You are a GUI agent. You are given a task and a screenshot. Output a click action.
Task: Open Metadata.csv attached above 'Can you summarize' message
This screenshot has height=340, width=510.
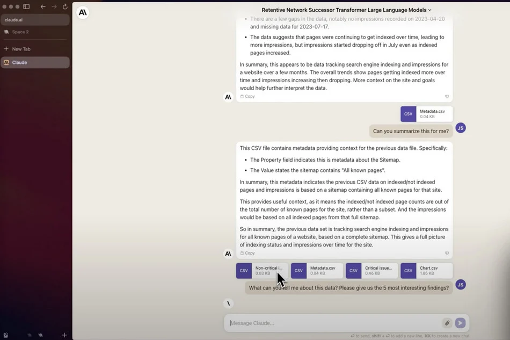click(x=426, y=114)
